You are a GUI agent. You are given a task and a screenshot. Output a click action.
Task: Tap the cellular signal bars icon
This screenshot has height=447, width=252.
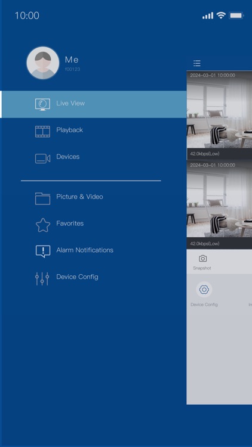[x=208, y=15]
